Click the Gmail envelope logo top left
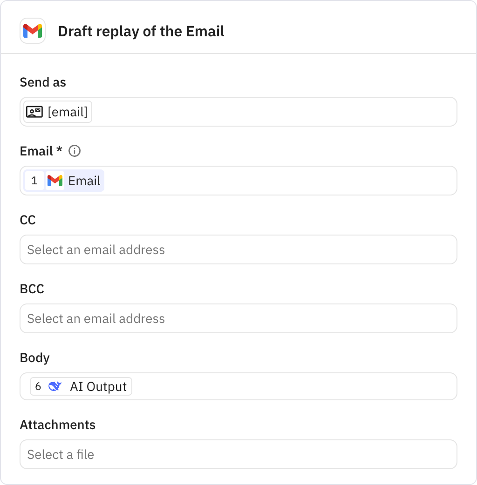 pyautogui.click(x=33, y=31)
